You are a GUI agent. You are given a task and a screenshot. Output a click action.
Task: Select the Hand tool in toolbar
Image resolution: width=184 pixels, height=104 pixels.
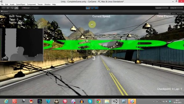(3, 8)
